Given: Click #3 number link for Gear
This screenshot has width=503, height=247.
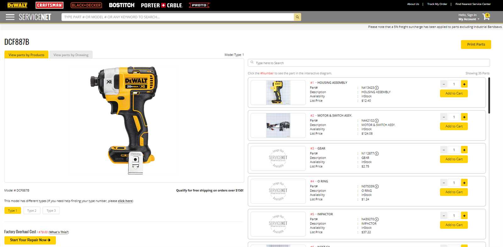Looking at the screenshot, I should coord(312,148).
